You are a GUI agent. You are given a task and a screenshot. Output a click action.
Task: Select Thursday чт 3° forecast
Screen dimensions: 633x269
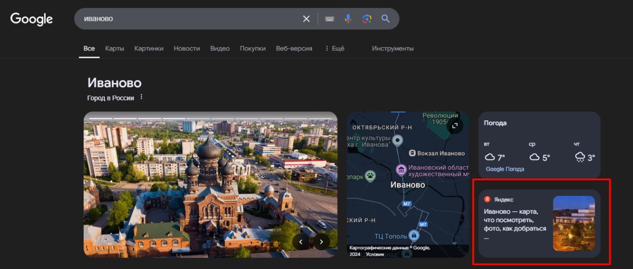585,153
